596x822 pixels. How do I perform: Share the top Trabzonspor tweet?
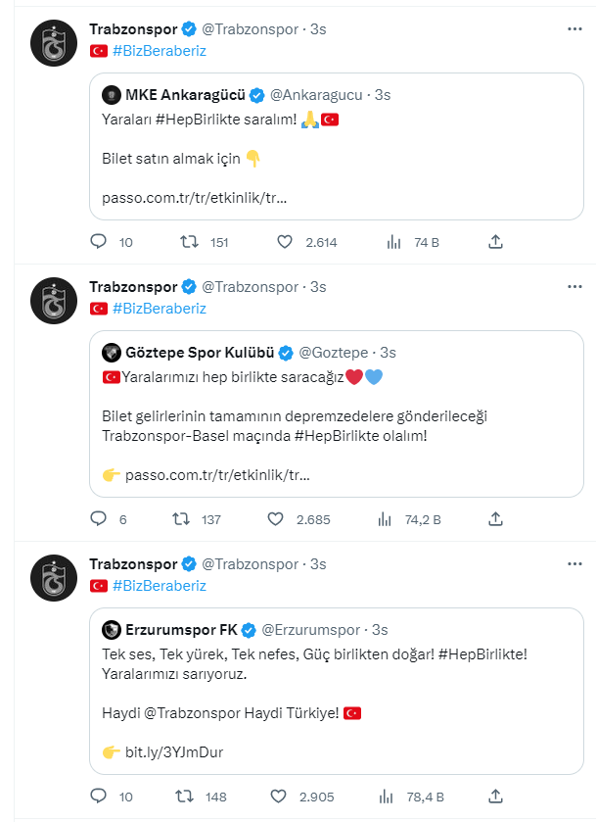496,241
